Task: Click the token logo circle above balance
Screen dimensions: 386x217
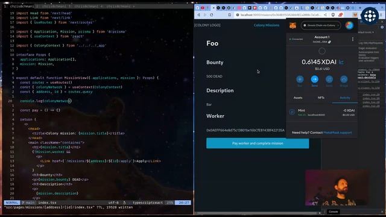Action: coord(322,51)
